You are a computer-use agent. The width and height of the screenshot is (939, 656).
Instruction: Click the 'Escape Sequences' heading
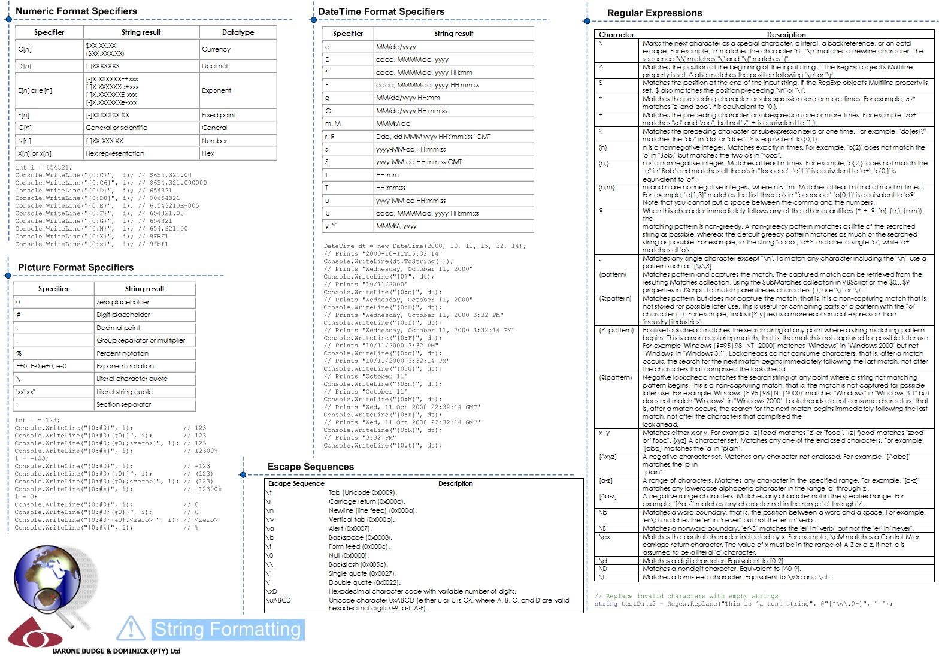(x=311, y=467)
